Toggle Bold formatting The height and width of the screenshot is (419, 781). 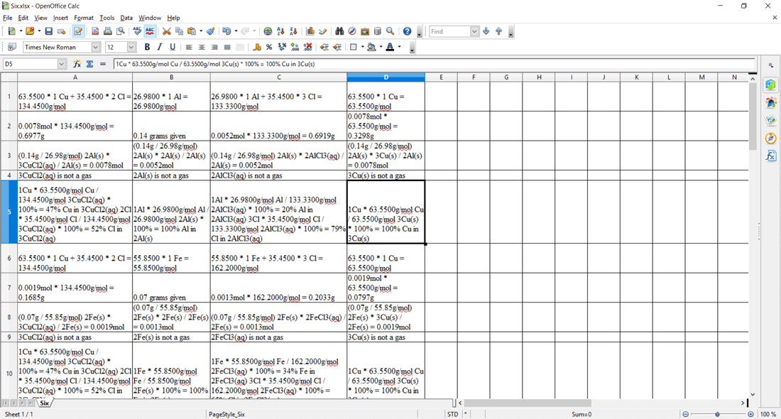[147, 47]
